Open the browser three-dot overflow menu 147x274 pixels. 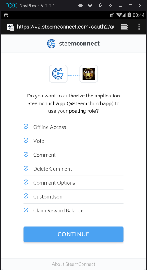point(139,27)
